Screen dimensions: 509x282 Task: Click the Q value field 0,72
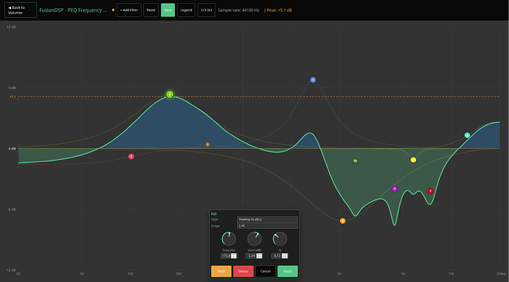click(277, 256)
